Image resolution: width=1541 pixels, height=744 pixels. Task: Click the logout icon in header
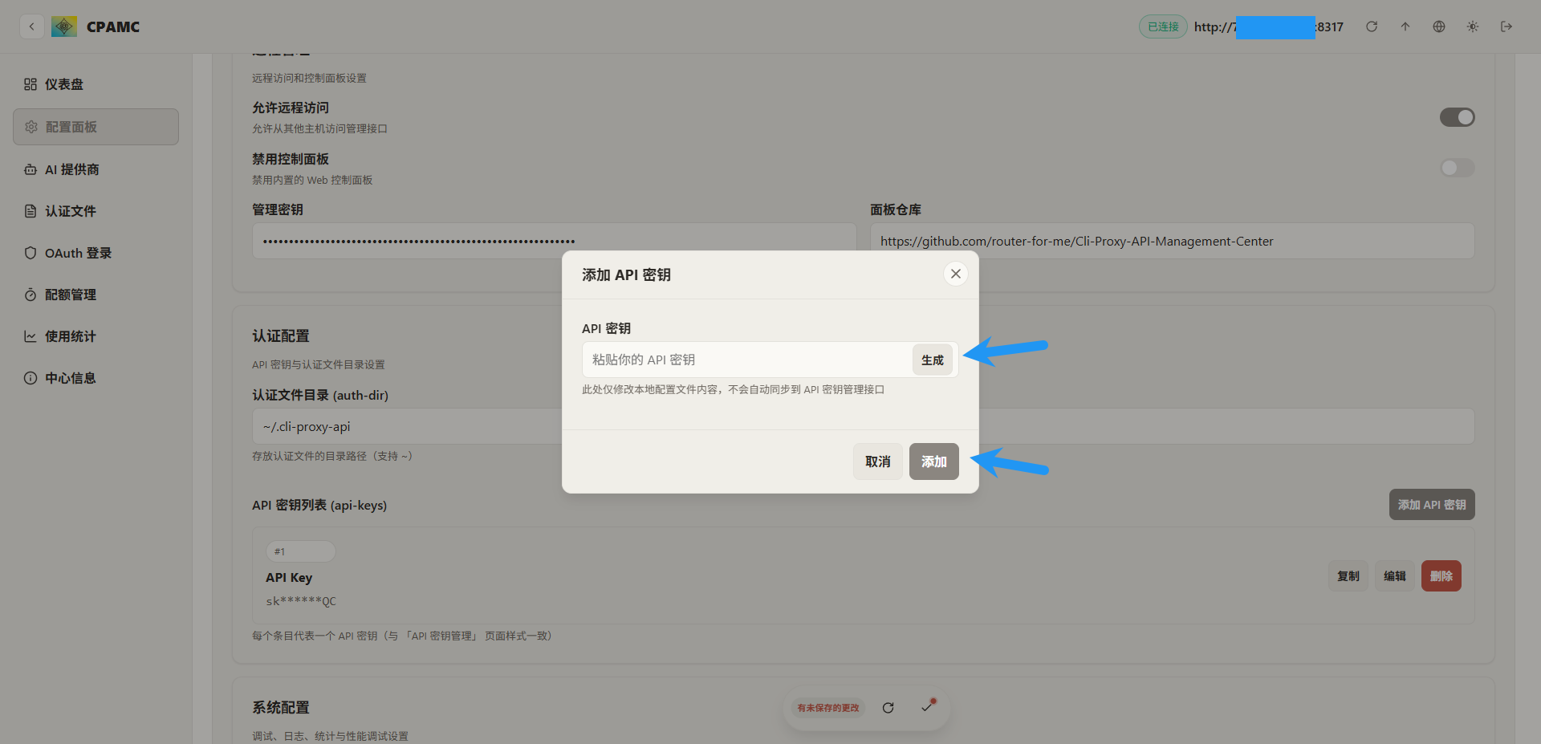click(x=1506, y=26)
